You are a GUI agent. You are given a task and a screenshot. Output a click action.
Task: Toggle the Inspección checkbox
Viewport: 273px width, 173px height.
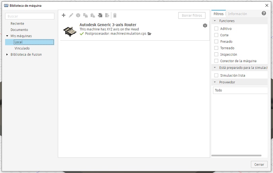coord(216,54)
